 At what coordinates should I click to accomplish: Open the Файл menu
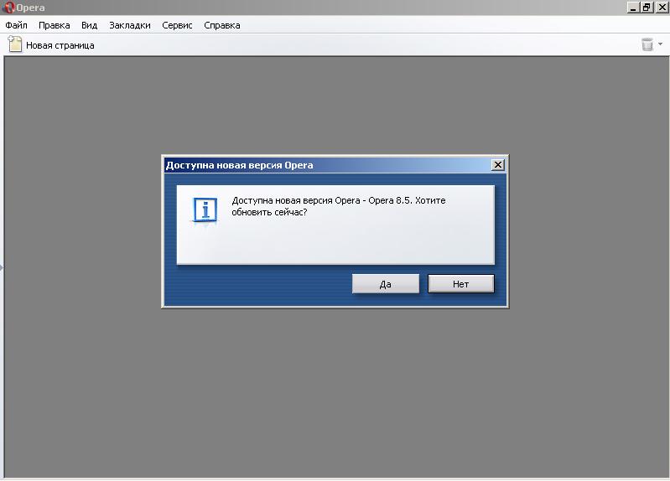click(x=16, y=25)
